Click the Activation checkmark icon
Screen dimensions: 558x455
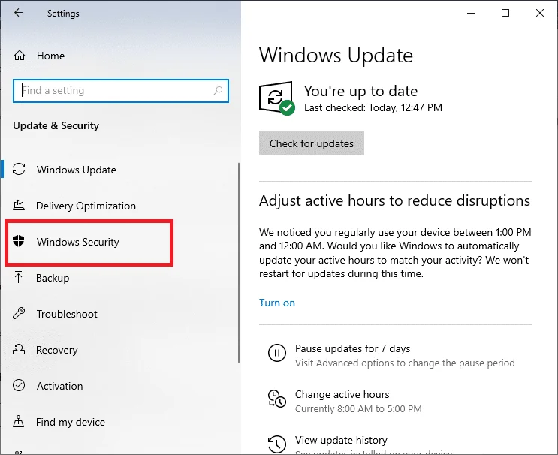[x=19, y=385]
